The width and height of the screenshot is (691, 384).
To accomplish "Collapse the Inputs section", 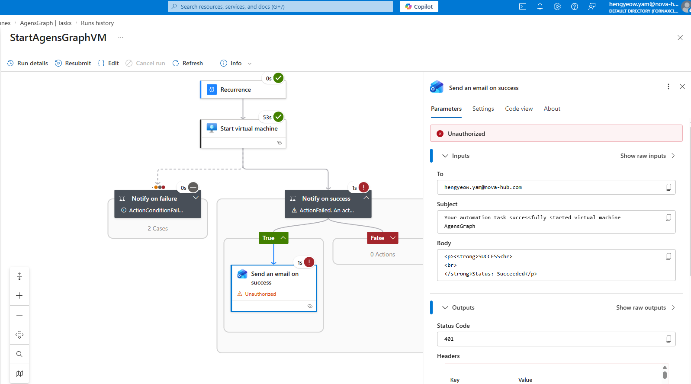I will (445, 156).
